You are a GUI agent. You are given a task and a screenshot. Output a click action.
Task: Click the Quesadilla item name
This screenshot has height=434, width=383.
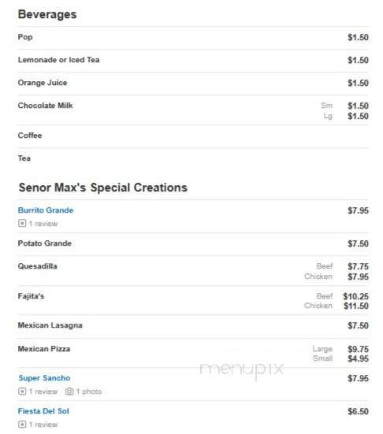(37, 266)
